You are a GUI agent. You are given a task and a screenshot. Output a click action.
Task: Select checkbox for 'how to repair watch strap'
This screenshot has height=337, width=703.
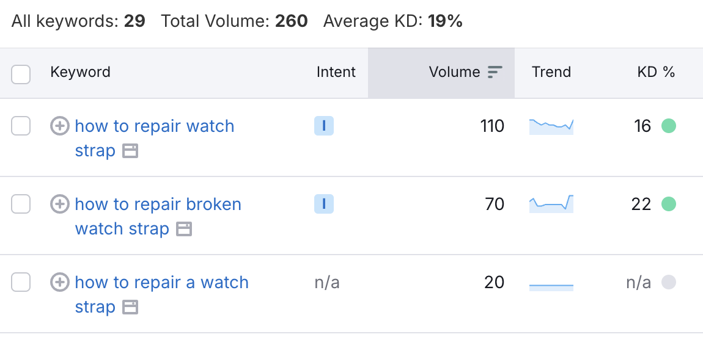pyautogui.click(x=21, y=126)
